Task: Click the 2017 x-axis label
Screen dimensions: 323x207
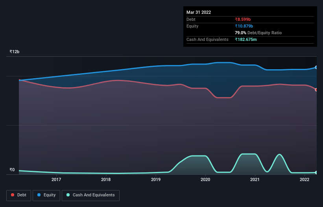Action: [56, 179]
